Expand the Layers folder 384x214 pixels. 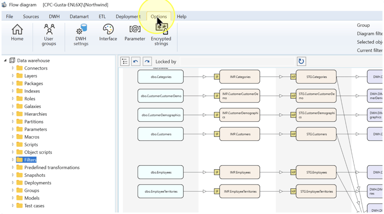pos(13,76)
